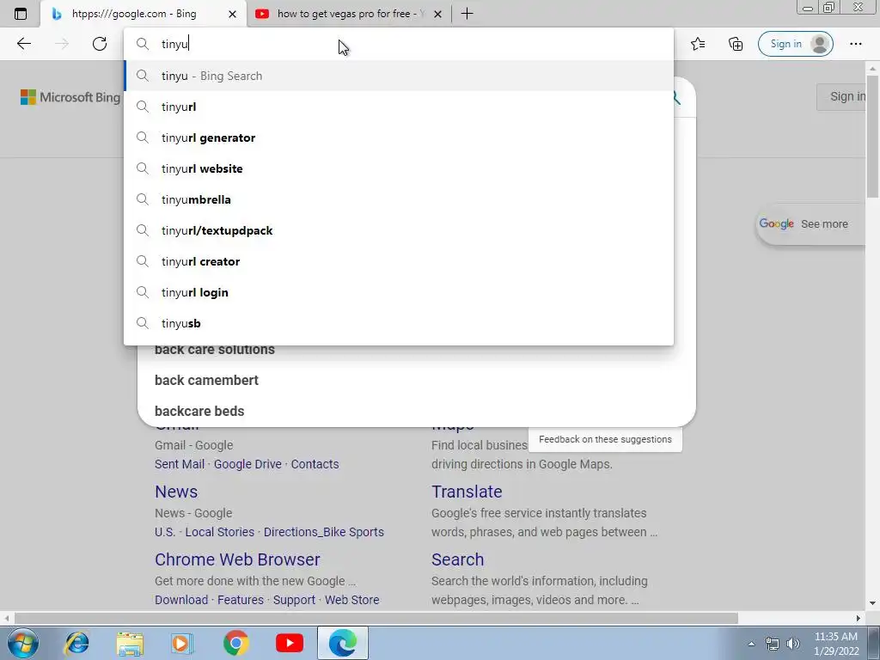Open a new tab with the plus button
This screenshot has width=880, height=660.
(x=467, y=14)
